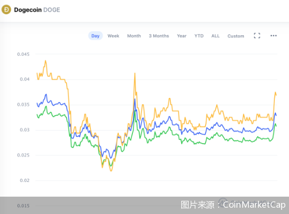Image resolution: width=289 pixels, height=214 pixels.
Task: Click the orange line's highest peak
Action: coord(46,60)
